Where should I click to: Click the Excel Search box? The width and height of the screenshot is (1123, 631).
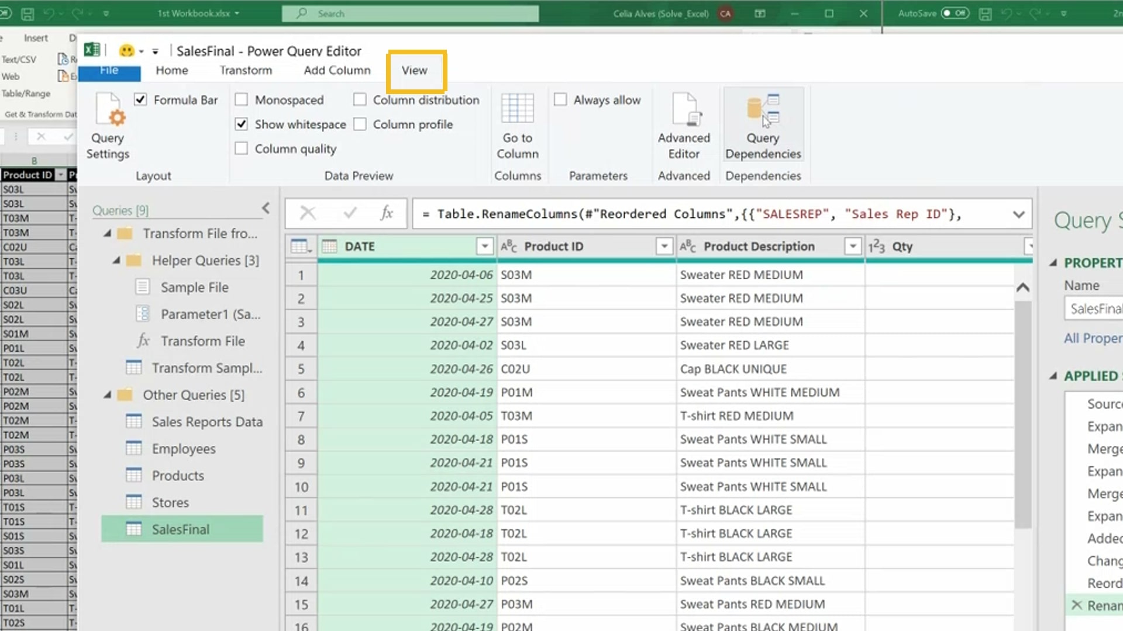coord(410,13)
